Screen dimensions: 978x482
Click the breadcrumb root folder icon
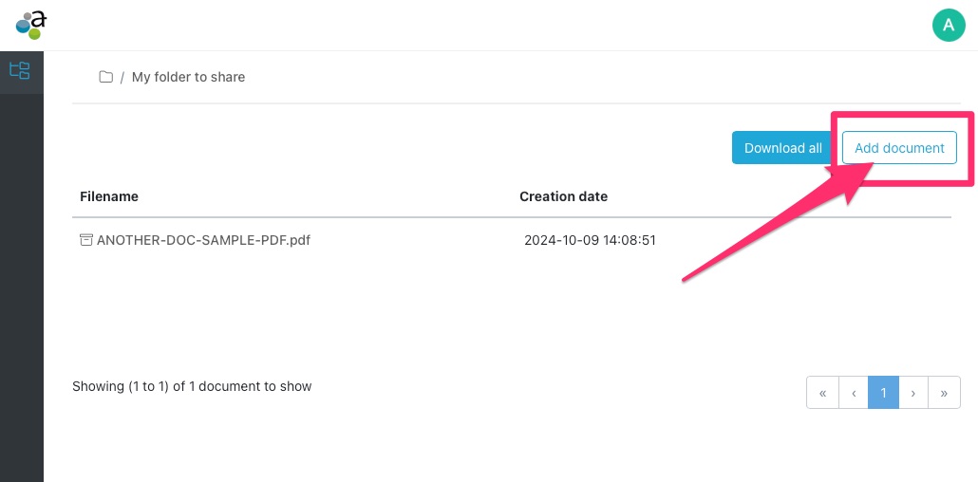[106, 77]
